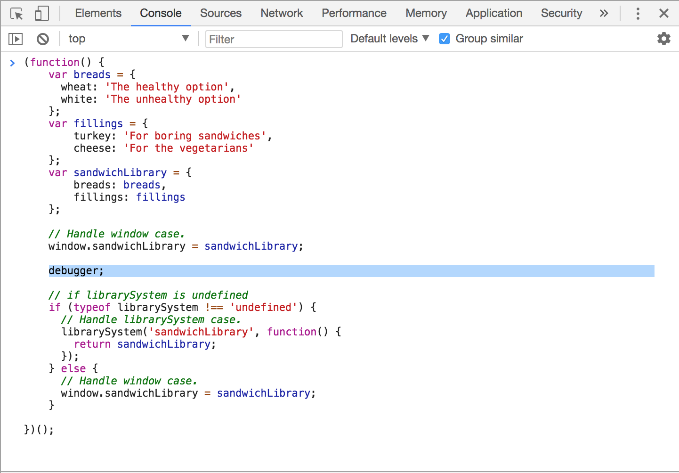Switch to the Console tab
This screenshot has width=679, height=473.
(161, 13)
